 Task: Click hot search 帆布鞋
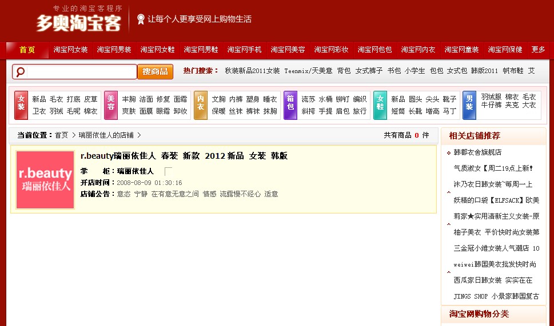[513, 71]
